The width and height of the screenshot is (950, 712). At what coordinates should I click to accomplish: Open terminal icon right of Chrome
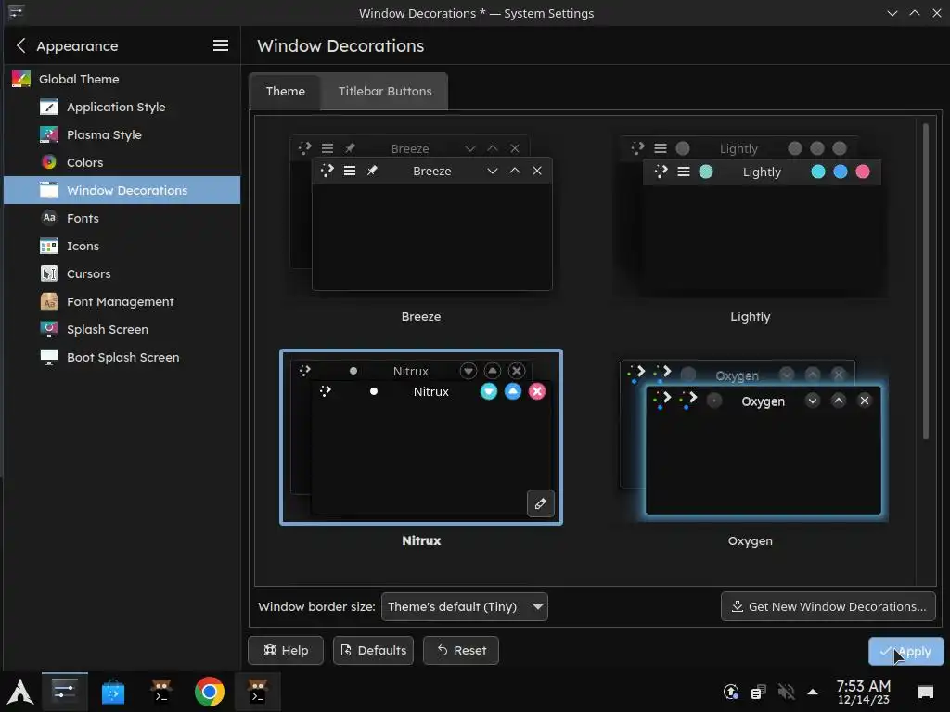click(x=258, y=692)
